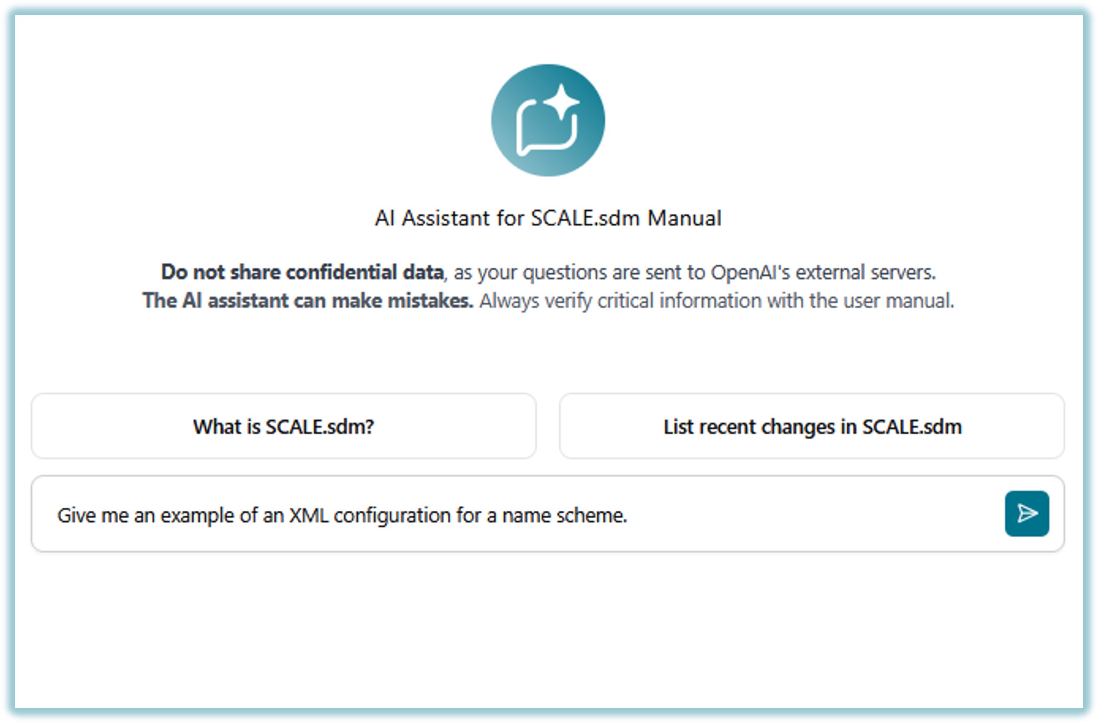
Task: Click the bold "Do not share confidential data" warning
Action: pos(302,272)
